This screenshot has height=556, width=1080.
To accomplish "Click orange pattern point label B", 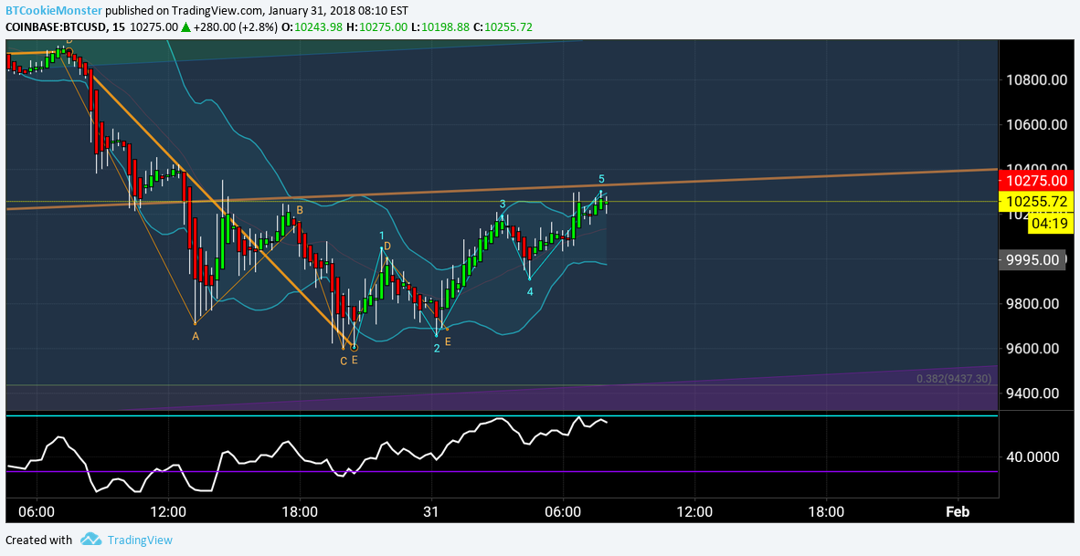I will 301,210.
